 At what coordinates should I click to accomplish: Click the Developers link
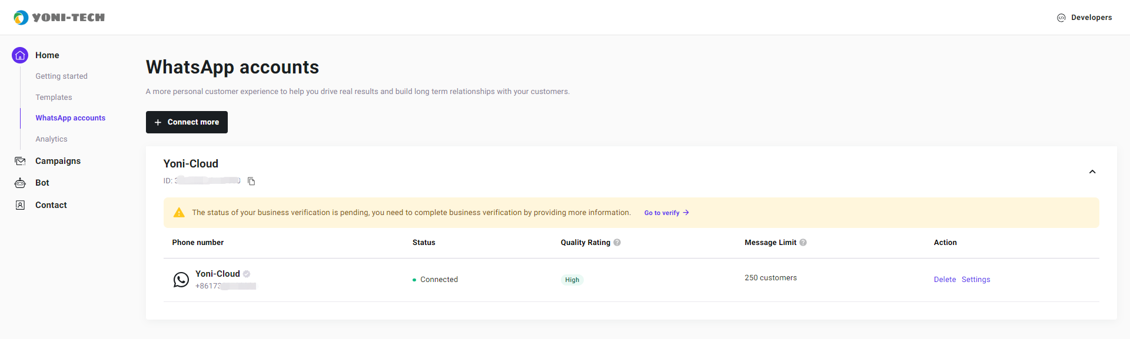click(x=1091, y=18)
